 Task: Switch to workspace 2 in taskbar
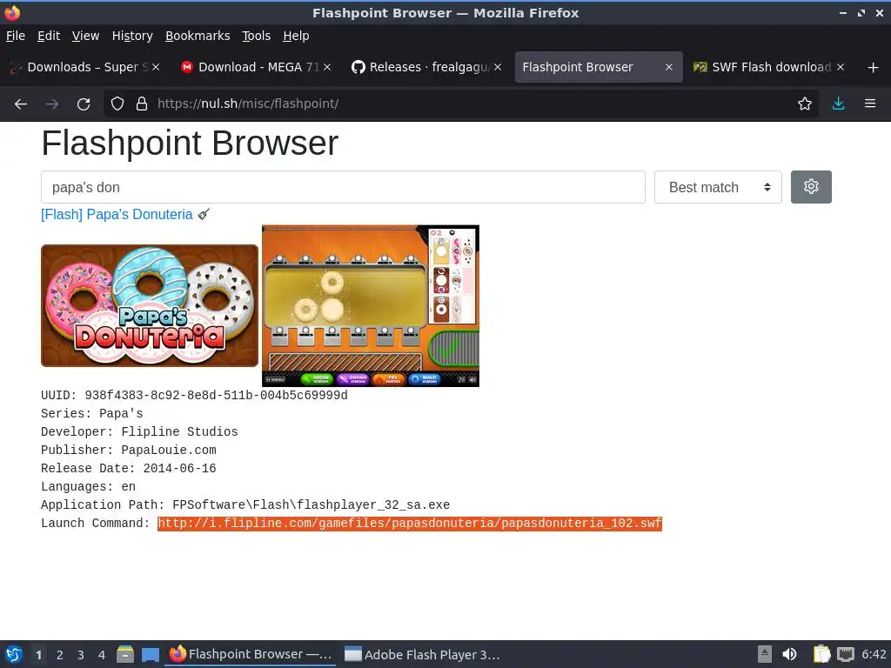[x=60, y=655]
